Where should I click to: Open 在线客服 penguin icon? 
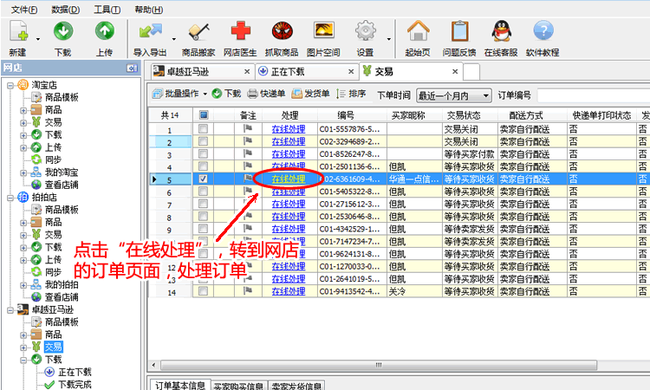tap(502, 31)
